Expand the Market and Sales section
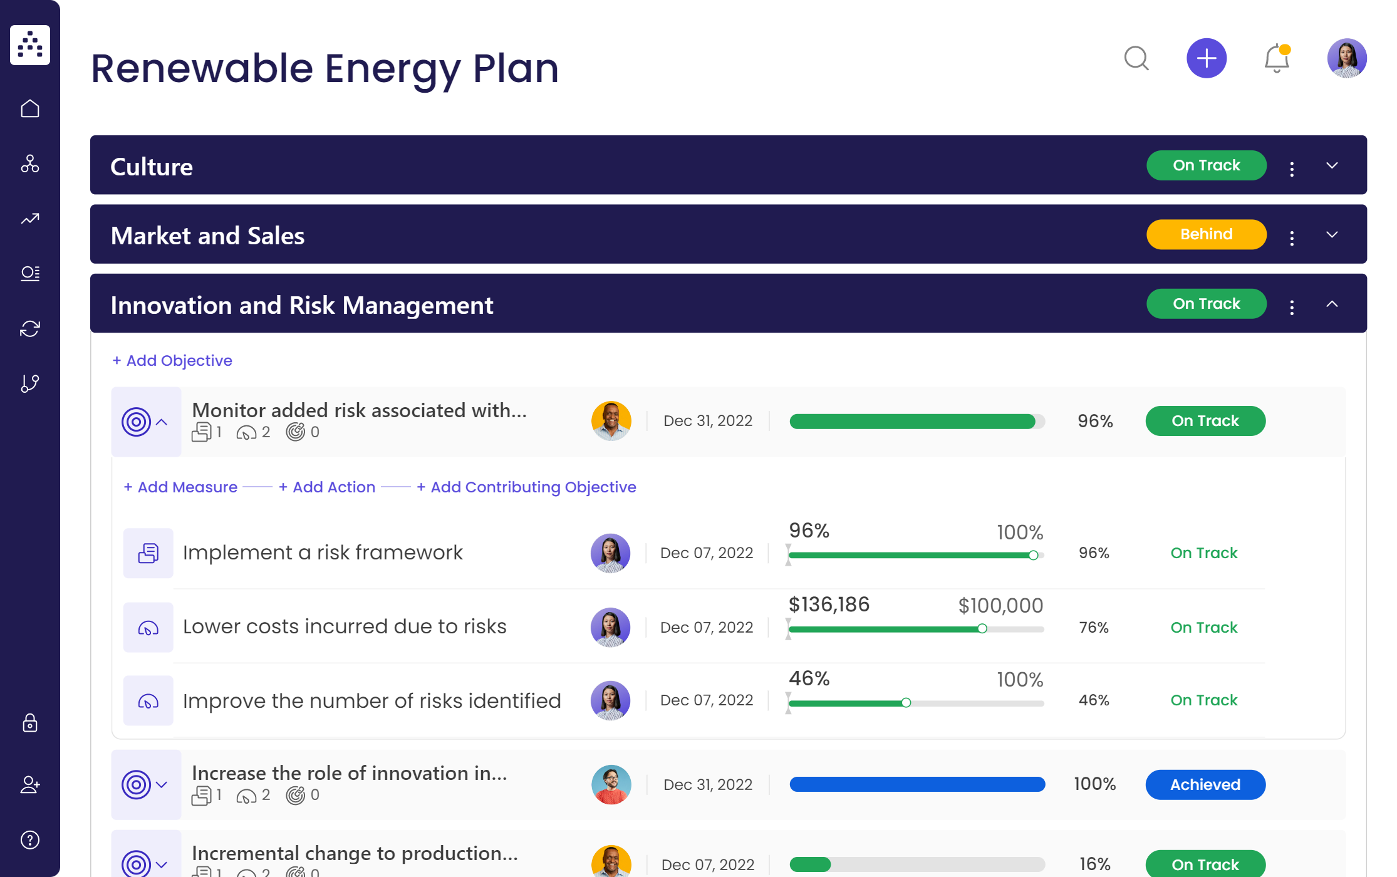Image resolution: width=1397 pixels, height=877 pixels. click(x=1332, y=235)
